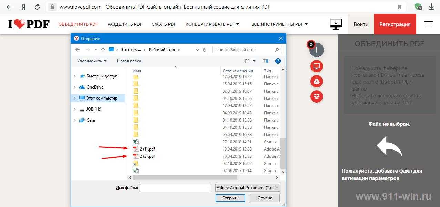Select files from Google Drive icon
The height and width of the screenshot is (207, 440).
(x=317, y=81)
